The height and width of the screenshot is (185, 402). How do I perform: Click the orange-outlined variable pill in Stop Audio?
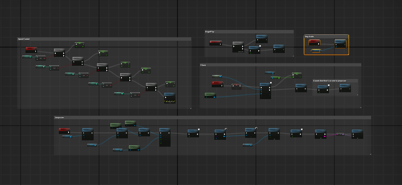(316, 51)
